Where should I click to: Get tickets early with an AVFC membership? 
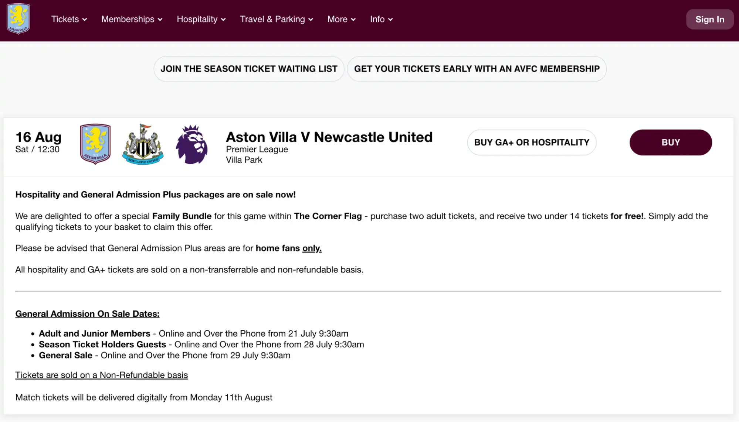[477, 69]
